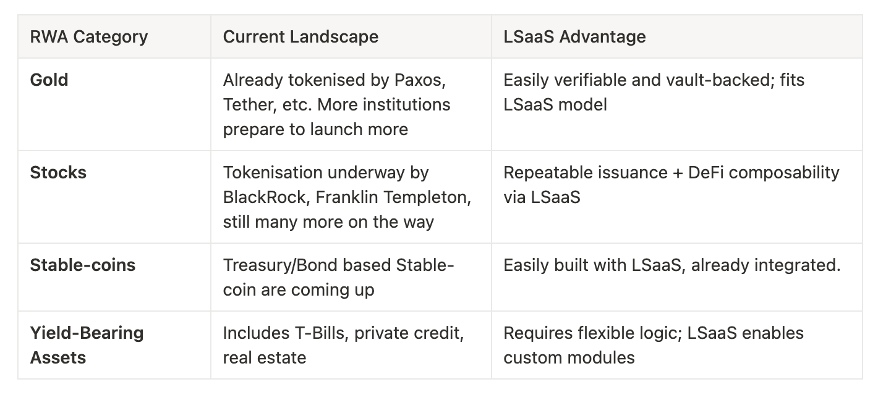Click "Treasury/Bond based" text
This screenshot has width=878, height=395.
coord(307,265)
